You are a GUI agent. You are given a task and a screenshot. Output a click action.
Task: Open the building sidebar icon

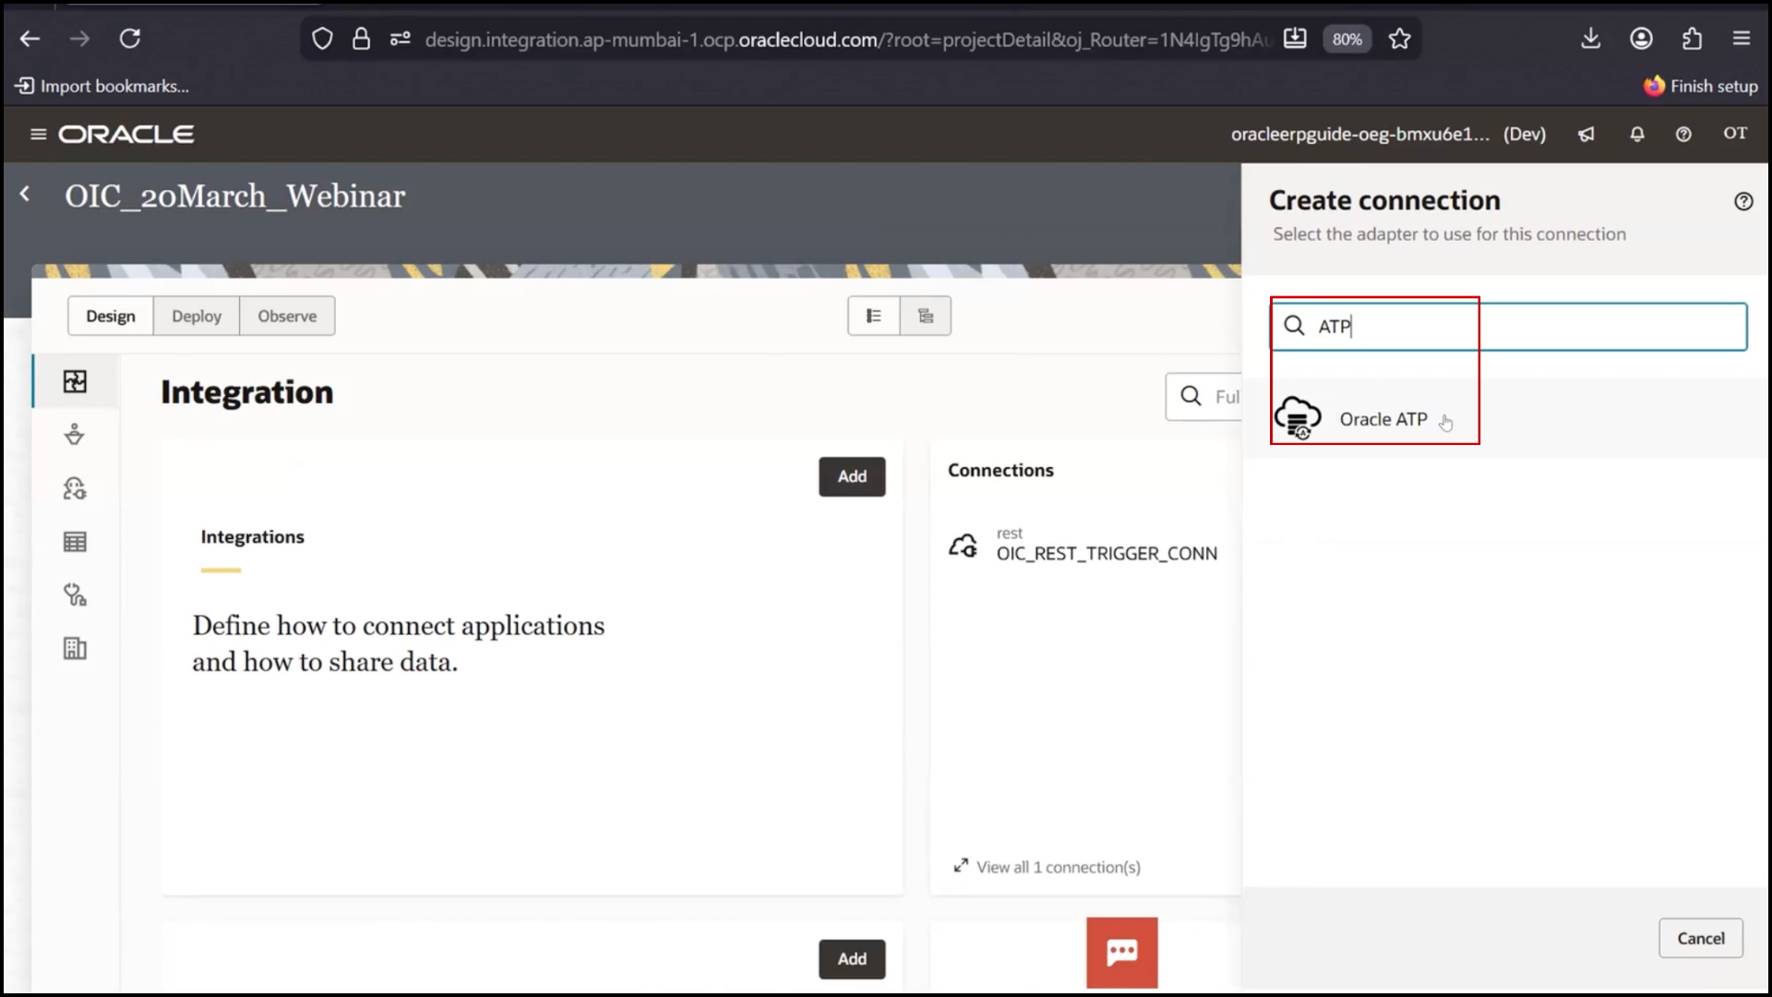(75, 649)
